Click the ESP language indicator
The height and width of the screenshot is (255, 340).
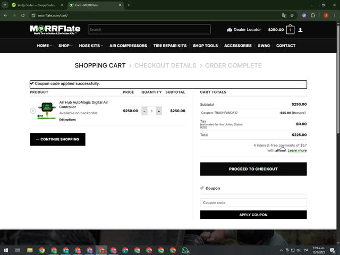pyautogui.click(x=306, y=250)
